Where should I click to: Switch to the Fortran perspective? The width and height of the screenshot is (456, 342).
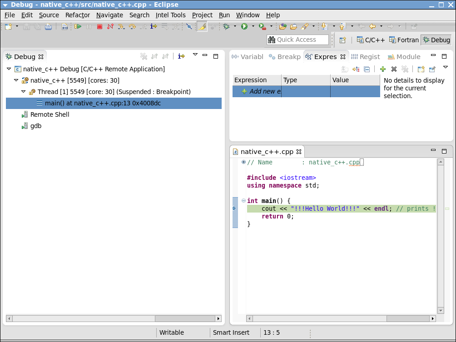pyautogui.click(x=404, y=40)
